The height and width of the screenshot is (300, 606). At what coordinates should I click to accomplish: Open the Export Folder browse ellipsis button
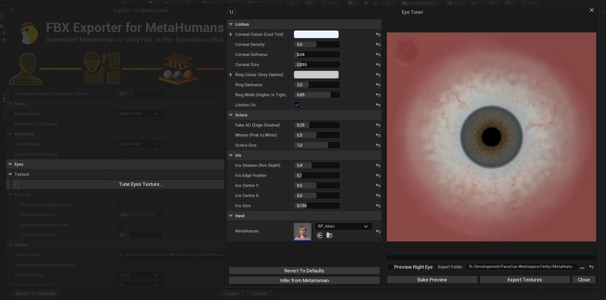coord(582,267)
